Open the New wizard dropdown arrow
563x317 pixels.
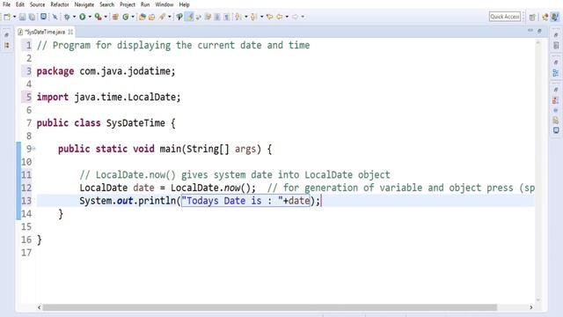(14, 17)
